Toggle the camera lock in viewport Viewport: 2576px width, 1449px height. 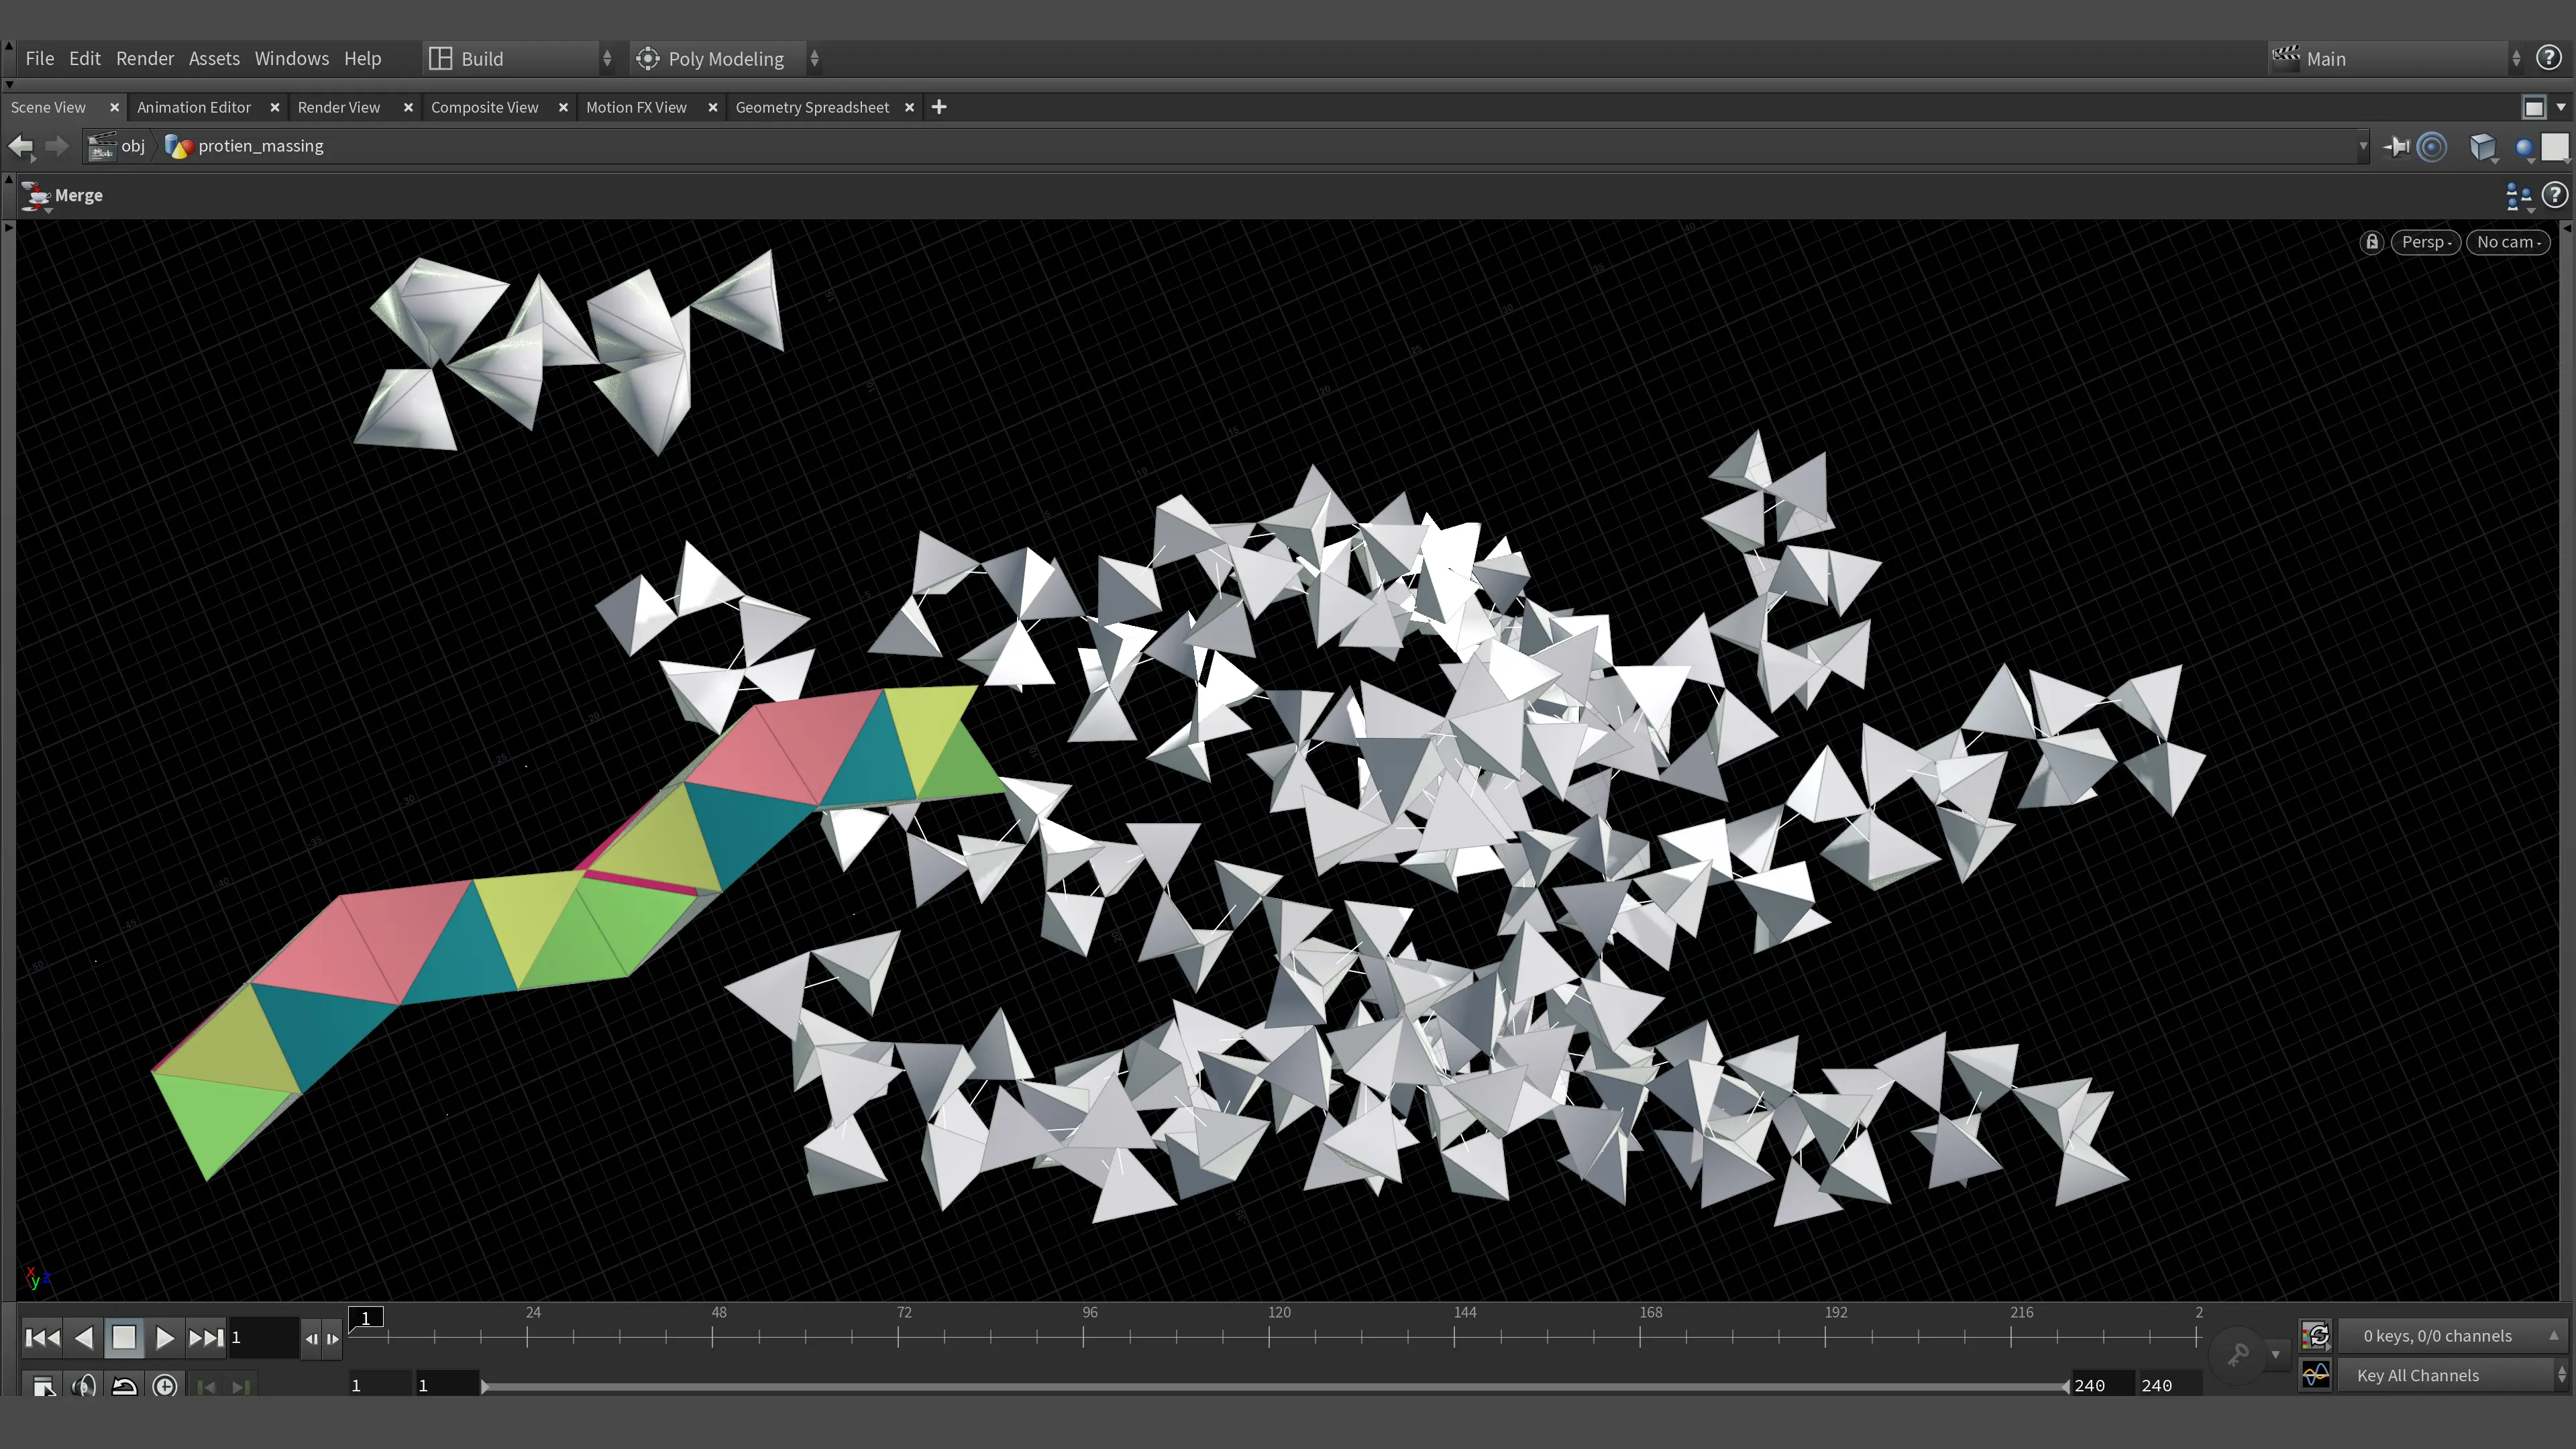pos(2371,242)
